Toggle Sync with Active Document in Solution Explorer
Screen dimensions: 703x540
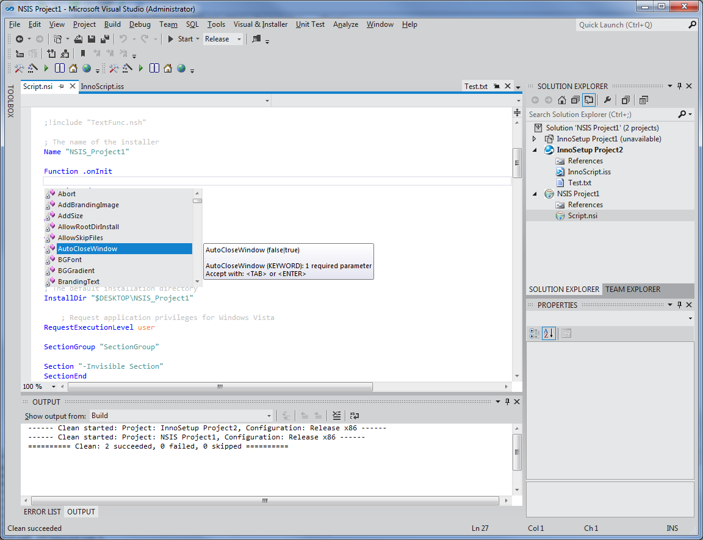pyautogui.click(x=589, y=101)
